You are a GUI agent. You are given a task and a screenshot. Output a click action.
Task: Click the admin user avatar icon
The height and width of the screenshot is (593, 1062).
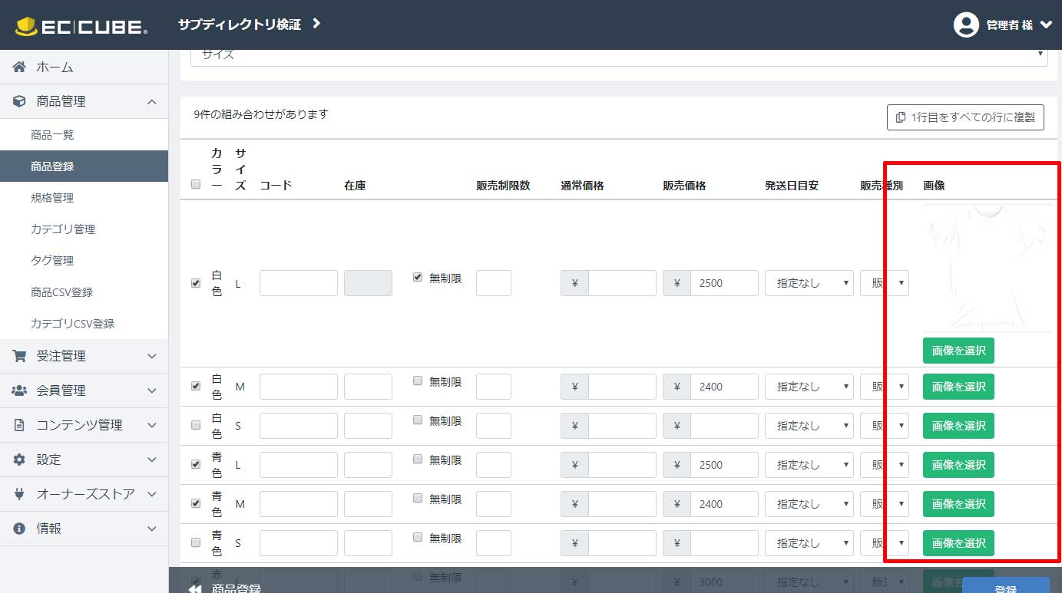(x=965, y=25)
